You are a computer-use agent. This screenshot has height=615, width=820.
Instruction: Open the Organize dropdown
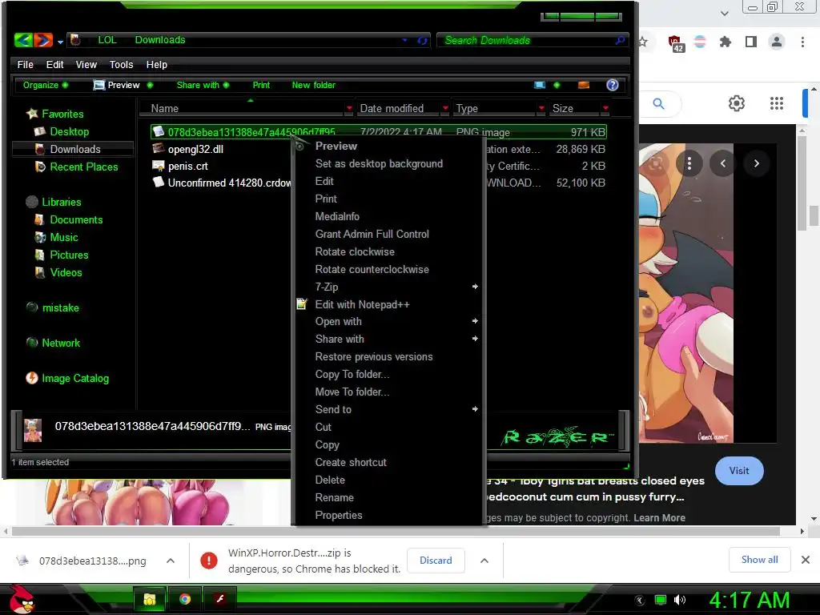point(45,85)
